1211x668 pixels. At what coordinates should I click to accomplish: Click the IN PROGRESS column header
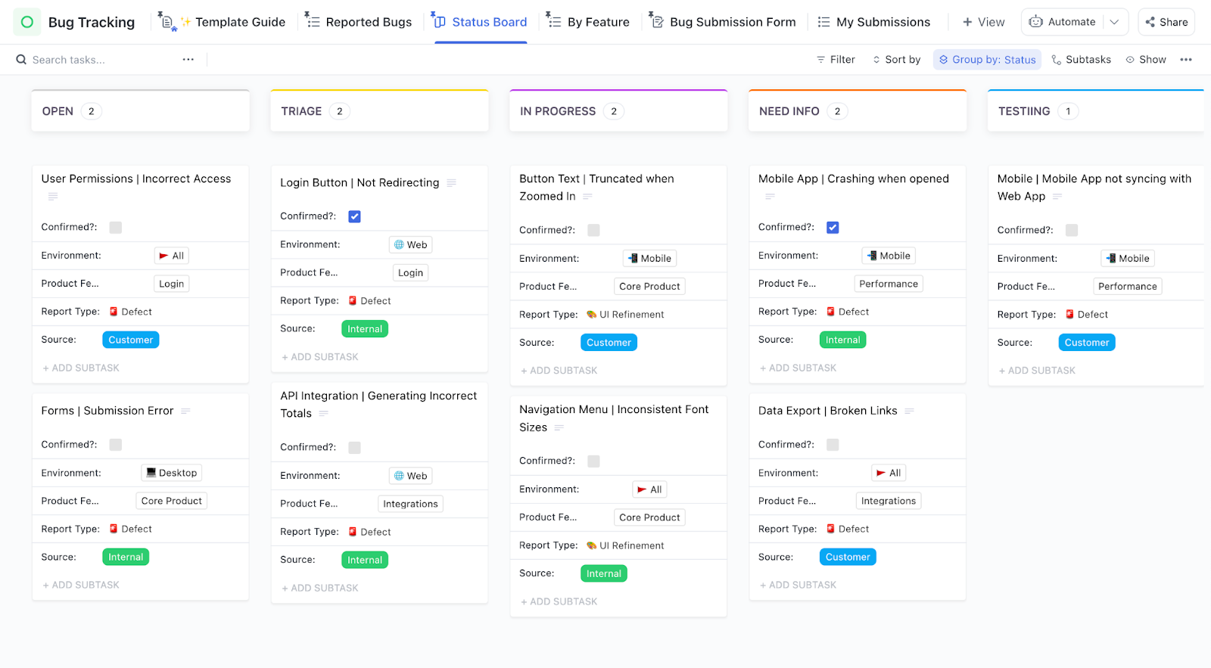tap(619, 111)
